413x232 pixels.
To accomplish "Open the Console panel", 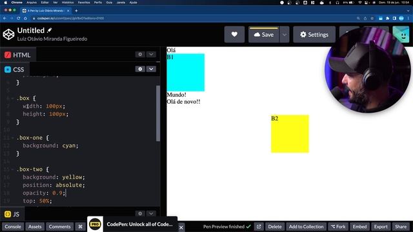I will 13,226.
